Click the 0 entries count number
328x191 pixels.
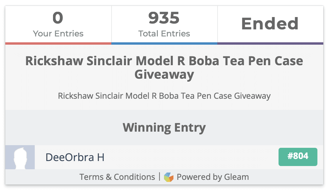[58, 18]
